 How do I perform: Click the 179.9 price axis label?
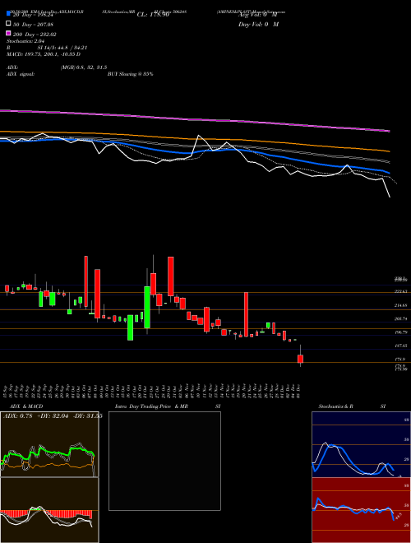pyautogui.click(x=400, y=359)
